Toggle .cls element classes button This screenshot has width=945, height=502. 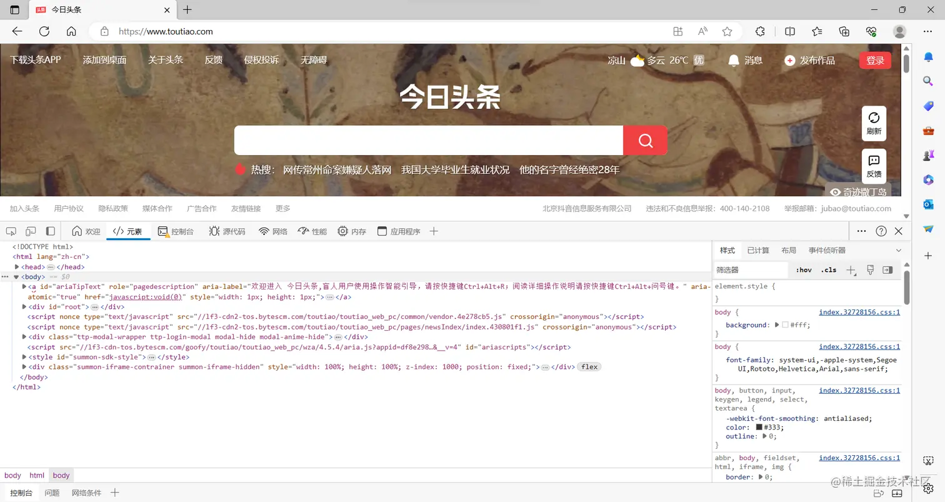pyautogui.click(x=829, y=270)
